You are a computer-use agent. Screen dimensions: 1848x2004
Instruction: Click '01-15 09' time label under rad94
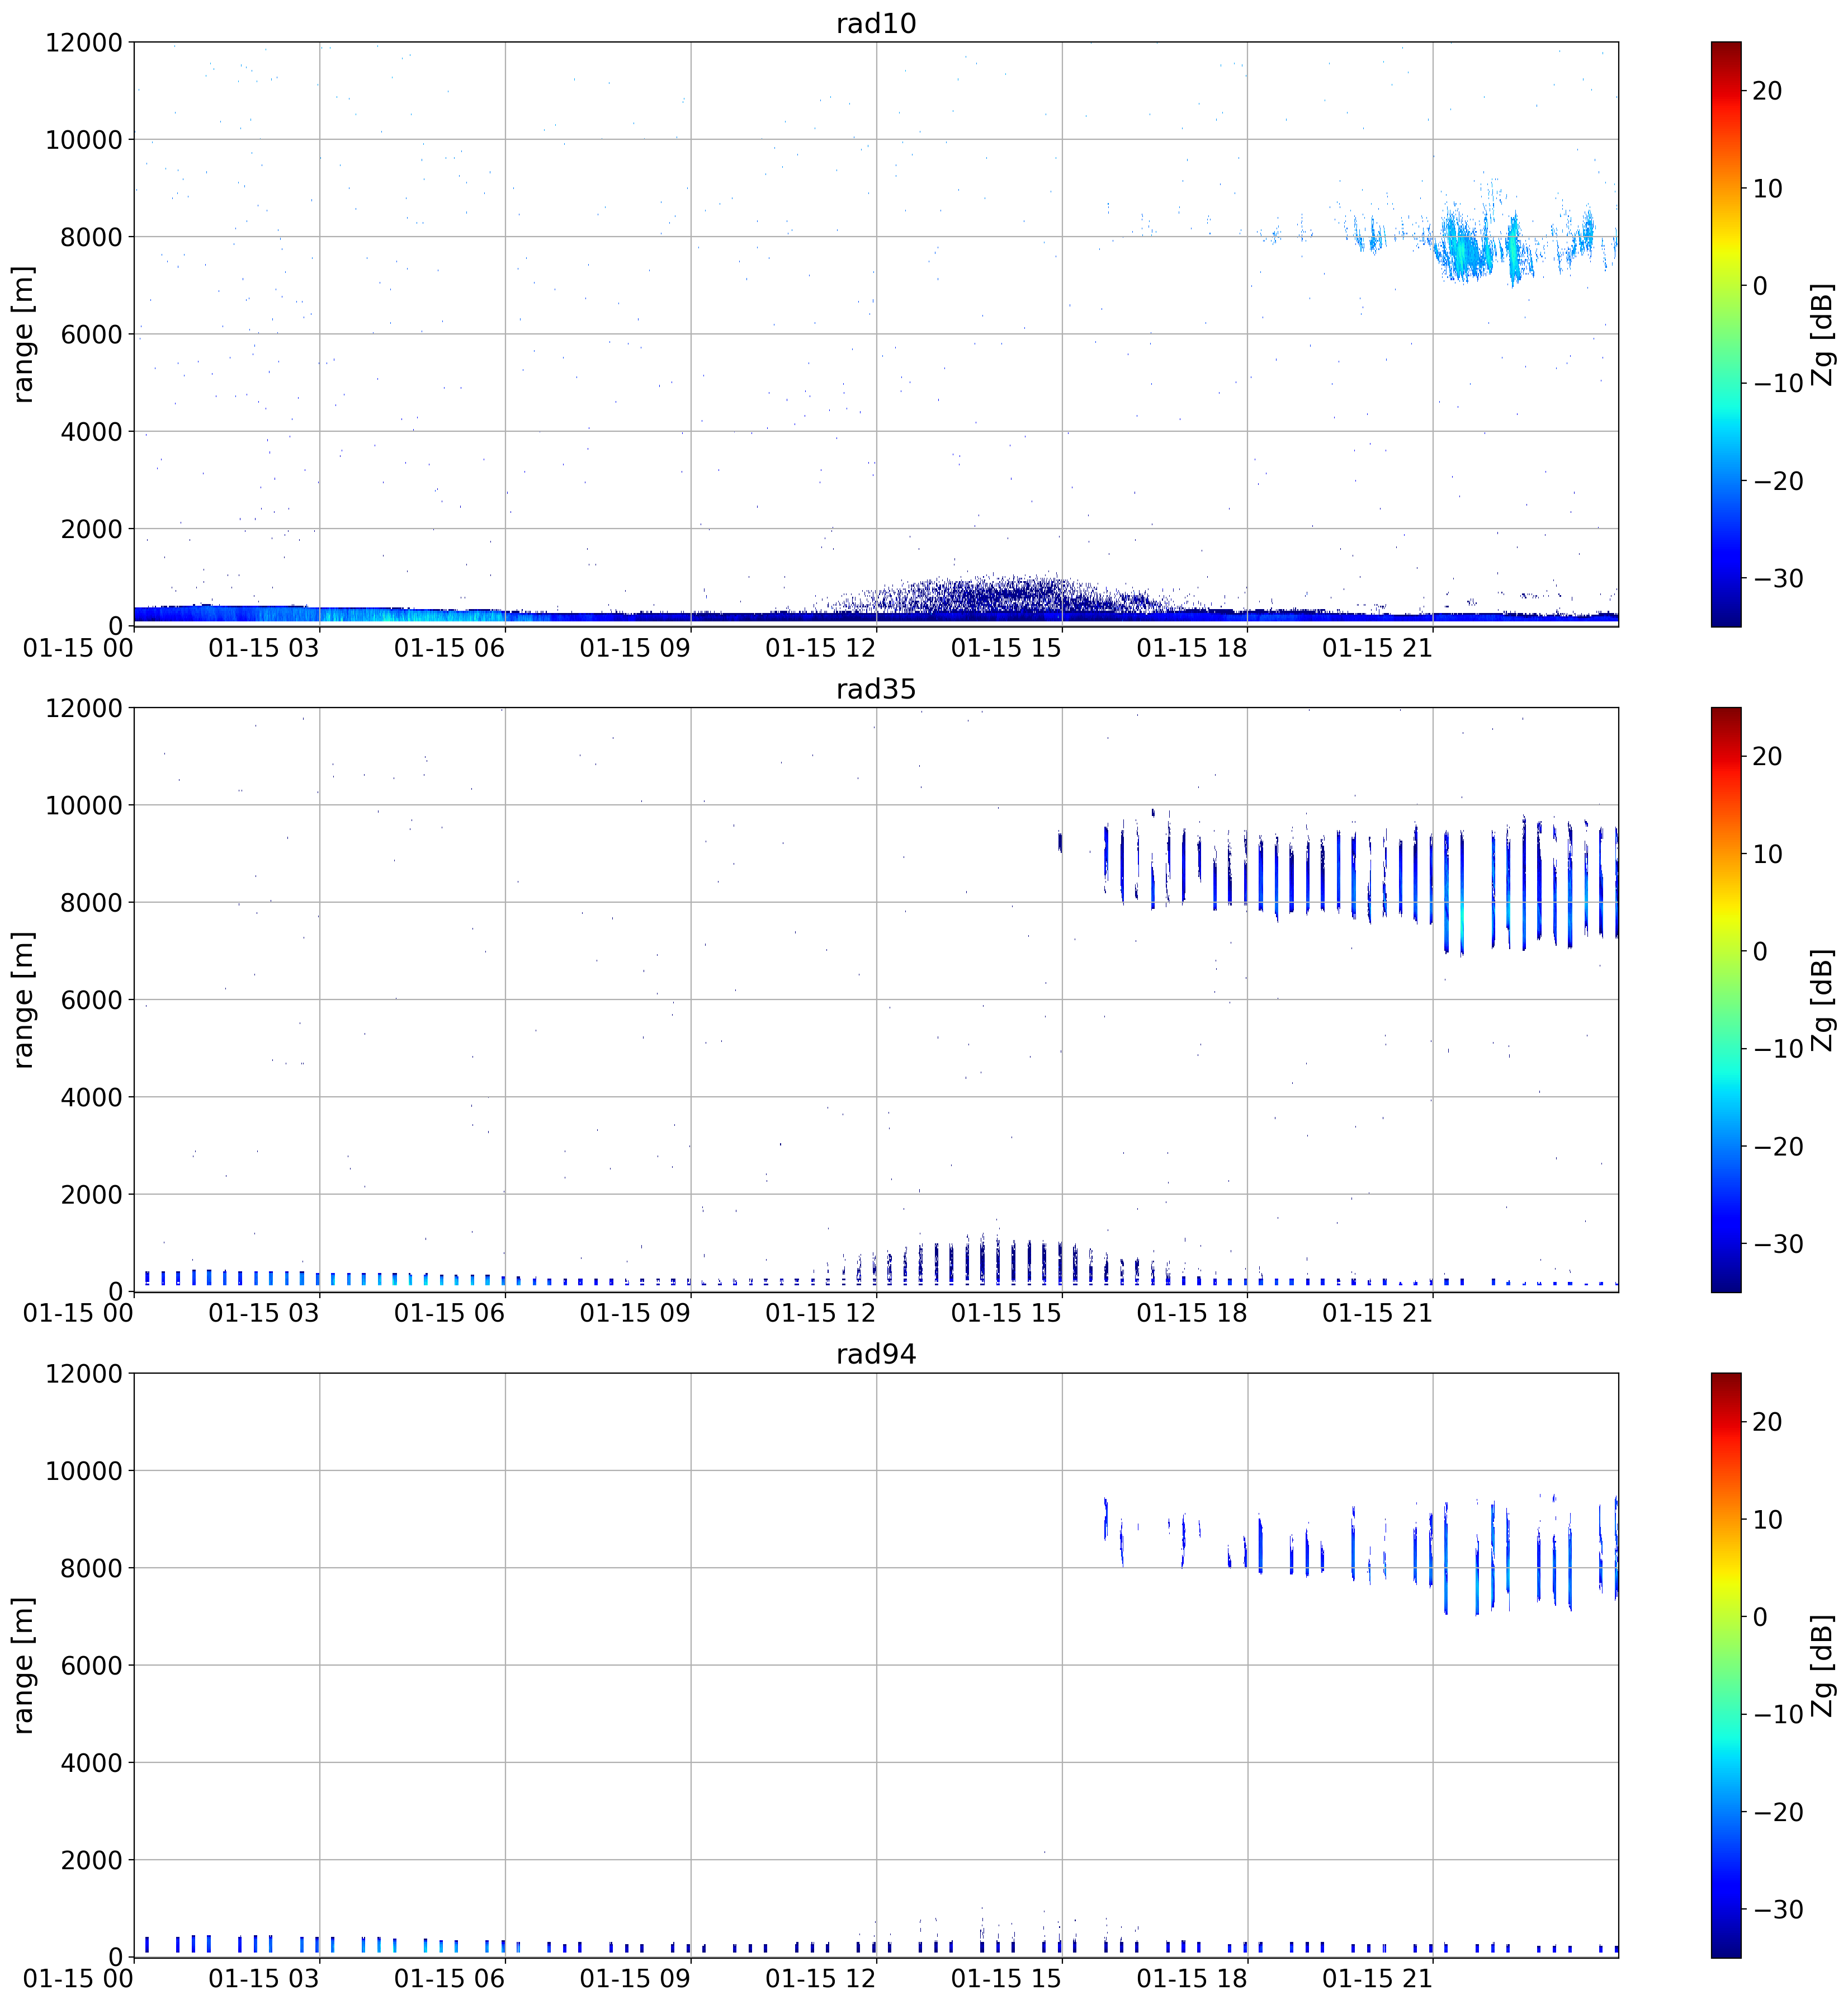635,1978
